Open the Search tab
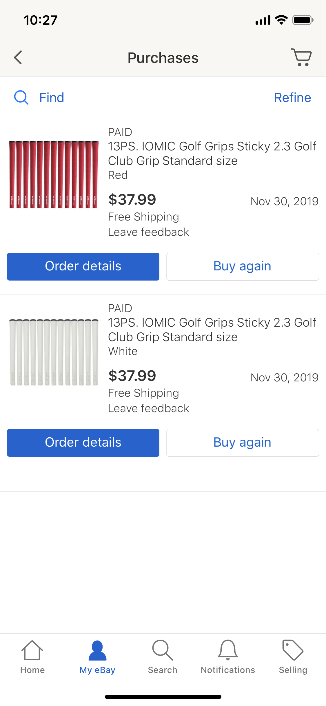 tap(163, 657)
